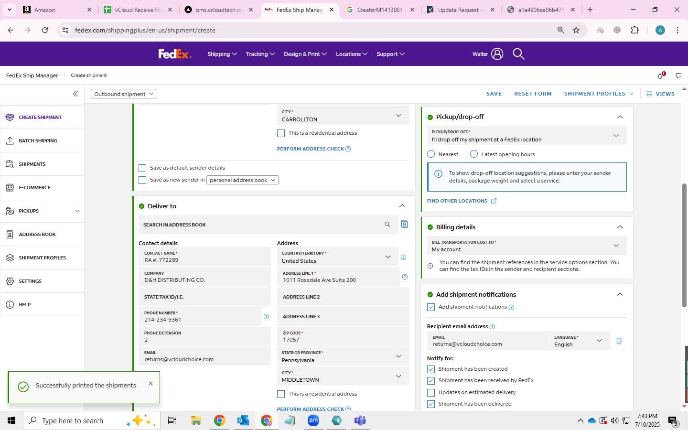Open State or Province Pennsylvania dropdown

tap(343, 356)
